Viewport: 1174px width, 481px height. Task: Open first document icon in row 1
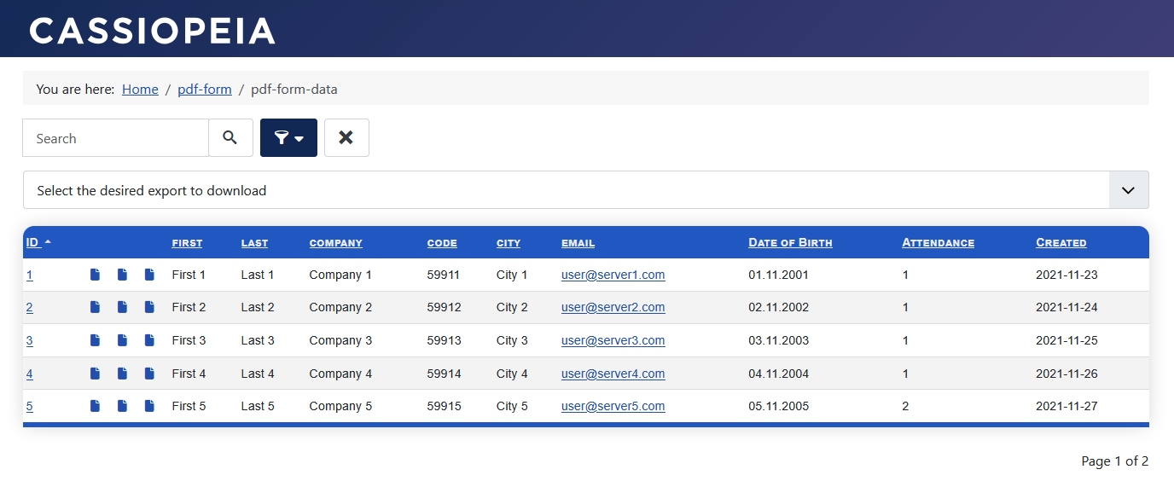coord(96,275)
